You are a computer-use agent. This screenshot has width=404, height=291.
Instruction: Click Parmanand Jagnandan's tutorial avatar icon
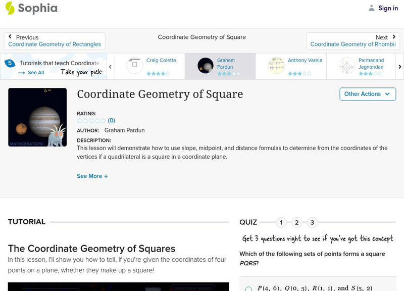[347, 66]
